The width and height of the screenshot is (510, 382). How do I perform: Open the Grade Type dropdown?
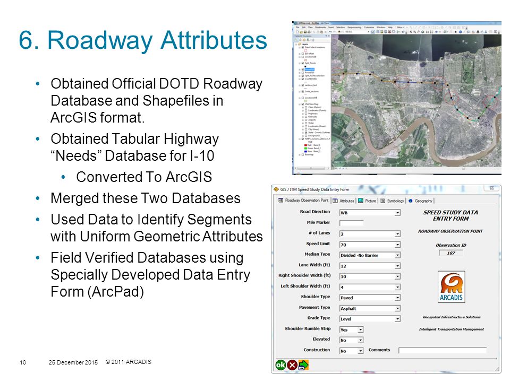click(x=397, y=319)
